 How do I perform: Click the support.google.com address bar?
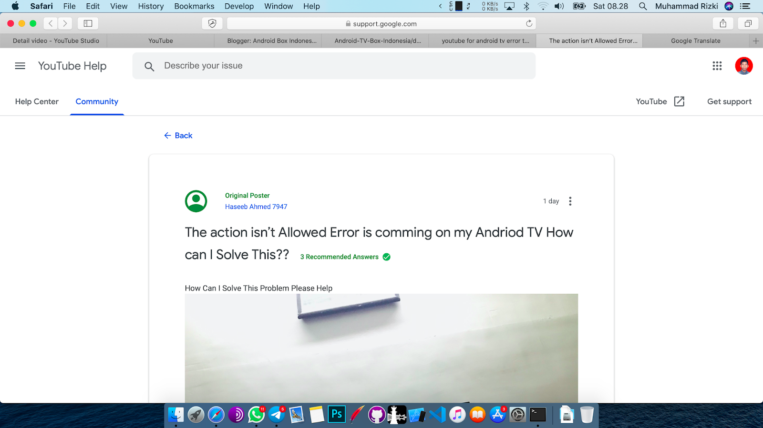click(x=381, y=23)
